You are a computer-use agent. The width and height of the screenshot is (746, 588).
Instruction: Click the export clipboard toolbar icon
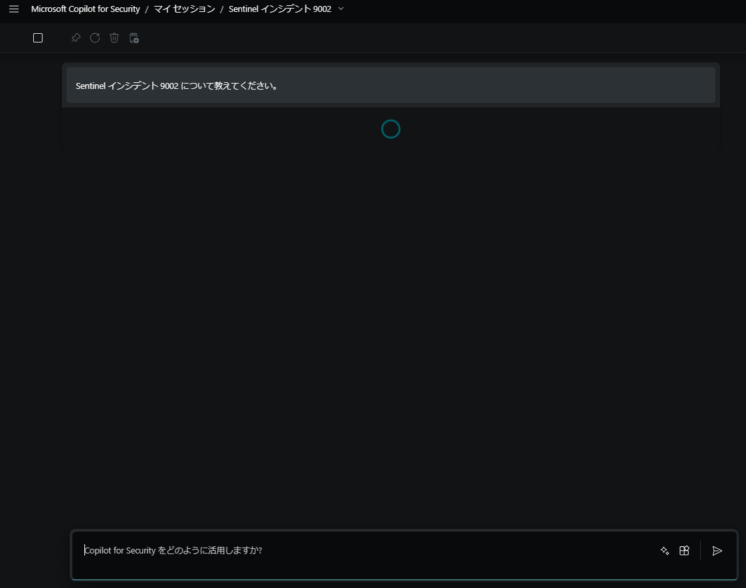(x=134, y=38)
